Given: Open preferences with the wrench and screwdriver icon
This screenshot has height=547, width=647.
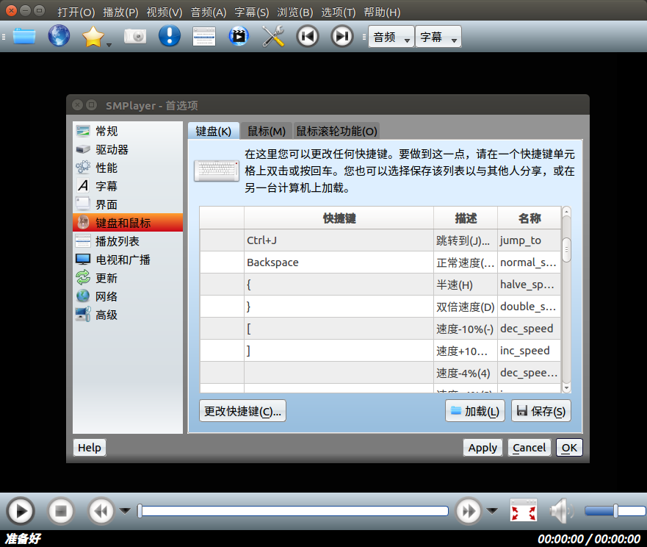Looking at the screenshot, I should [x=273, y=36].
